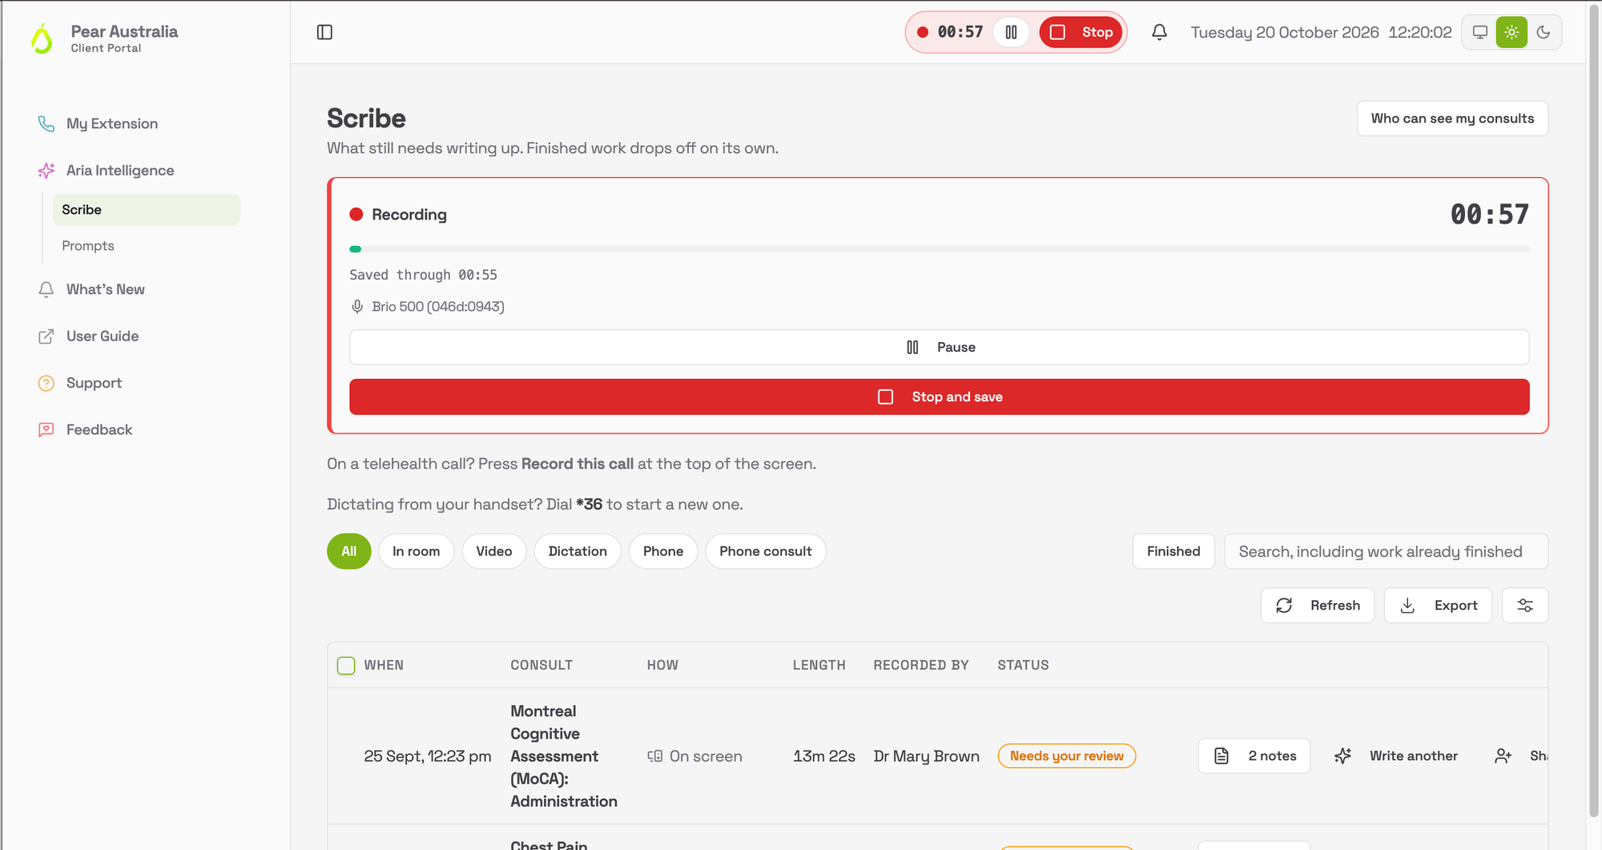Image resolution: width=1602 pixels, height=850 pixels.
Task: Click the Export download button
Action: [1438, 606]
